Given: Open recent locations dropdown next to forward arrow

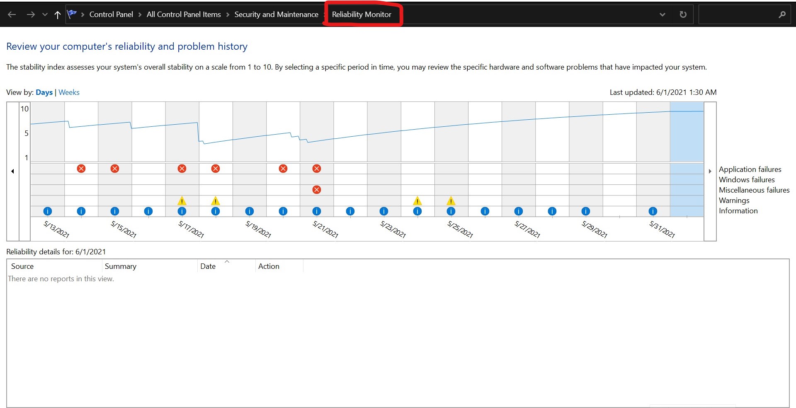Looking at the screenshot, I should click(x=45, y=14).
